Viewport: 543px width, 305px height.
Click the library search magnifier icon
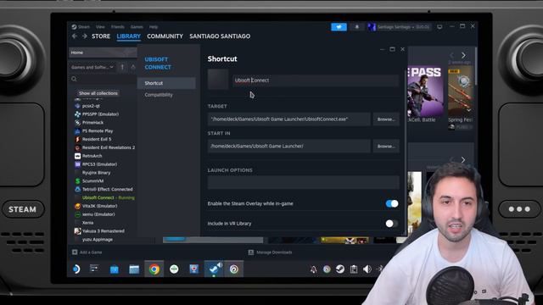74,79
